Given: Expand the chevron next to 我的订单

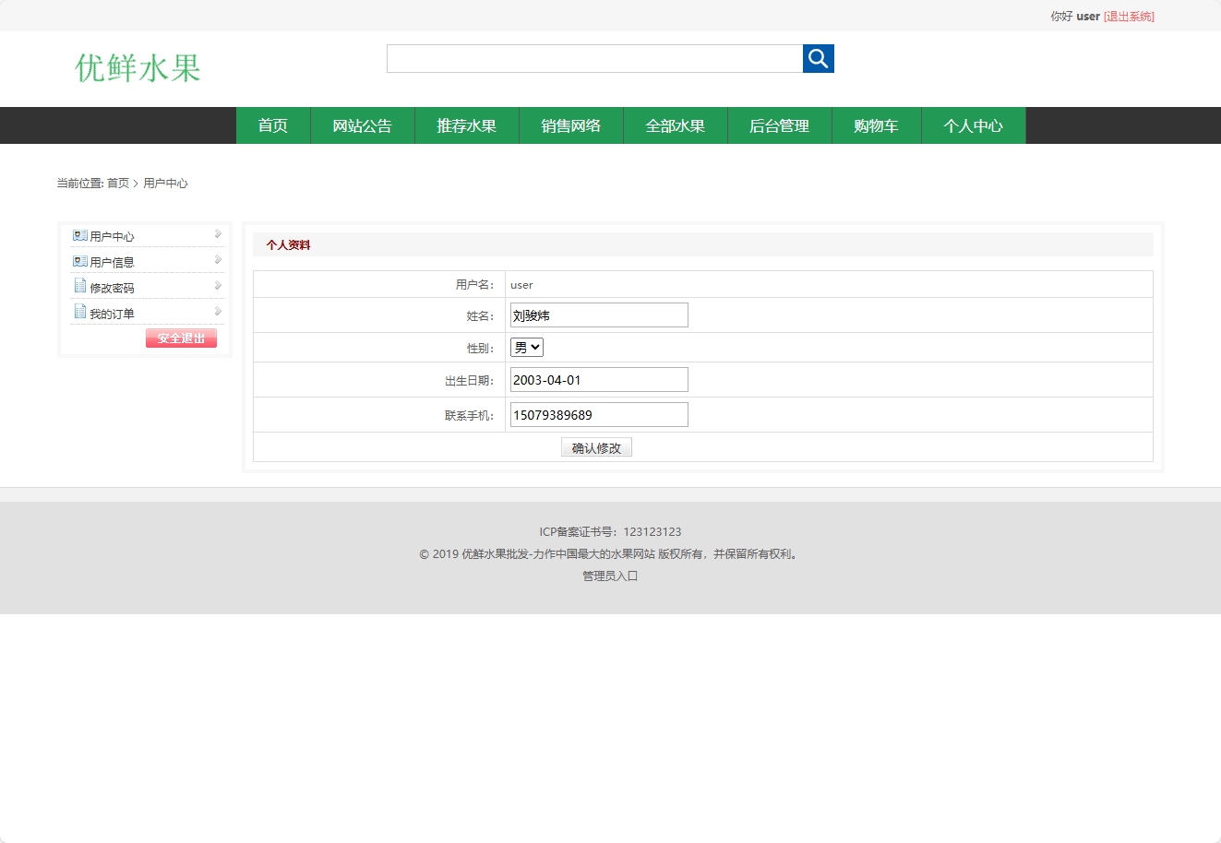Looking at the screenshot, I should [x=218, y=312].
